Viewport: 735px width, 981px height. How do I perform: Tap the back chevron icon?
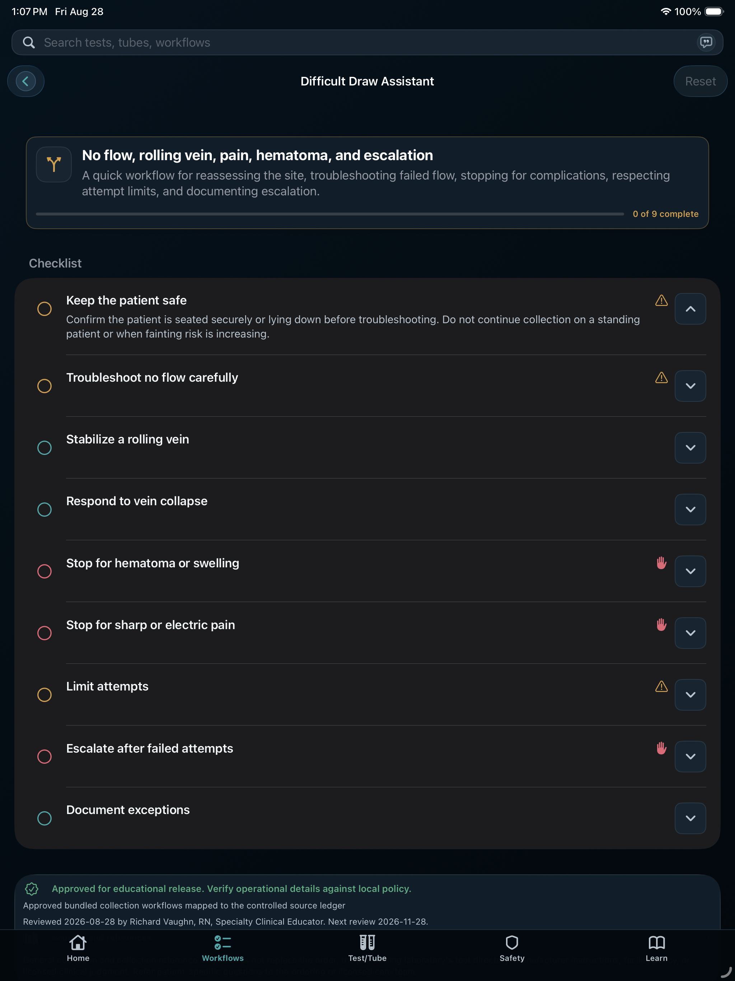click(x=26, y=81)
